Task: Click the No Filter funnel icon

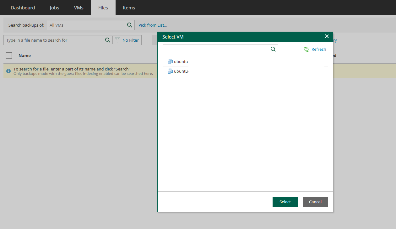Action: pyautogui.click(x=117, y=40)
